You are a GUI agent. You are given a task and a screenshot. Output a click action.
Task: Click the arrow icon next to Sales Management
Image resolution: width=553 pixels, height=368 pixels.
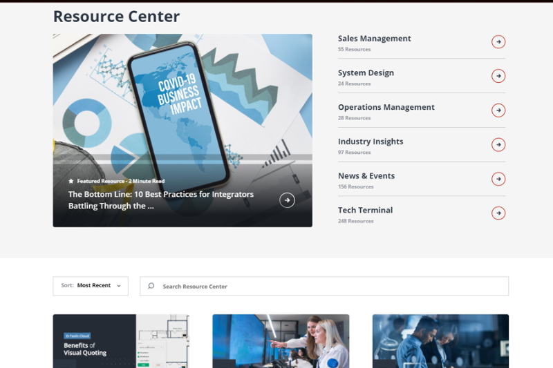[498, 42]
